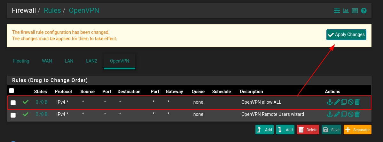Switch to the LAN2 tab
Screen dimensions: 383x142
click(92, 61)
